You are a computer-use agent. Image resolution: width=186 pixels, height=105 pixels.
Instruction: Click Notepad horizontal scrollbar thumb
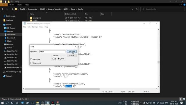(62, 89)
